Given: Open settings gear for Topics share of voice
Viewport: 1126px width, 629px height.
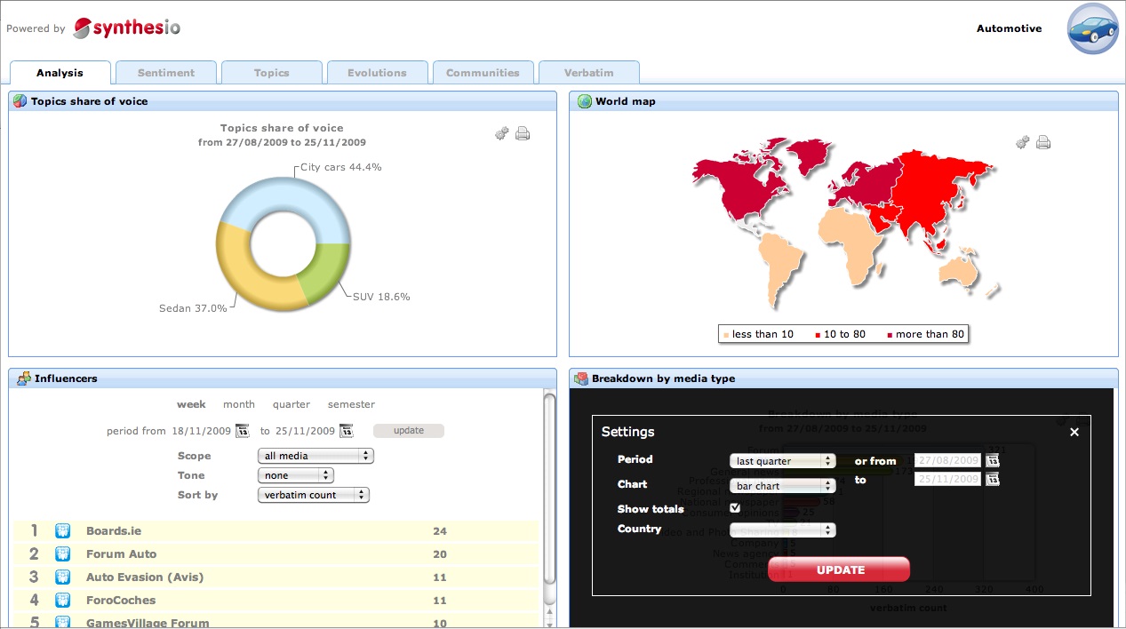Looking at the screenshot, I should [502, 133].
